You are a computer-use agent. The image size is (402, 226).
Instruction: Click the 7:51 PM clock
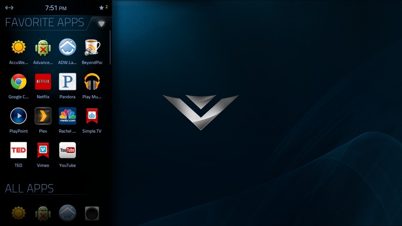point(56,8)
